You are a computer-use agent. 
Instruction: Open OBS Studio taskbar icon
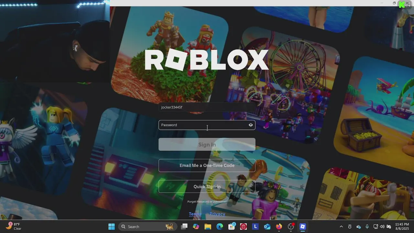coord(291,227)
